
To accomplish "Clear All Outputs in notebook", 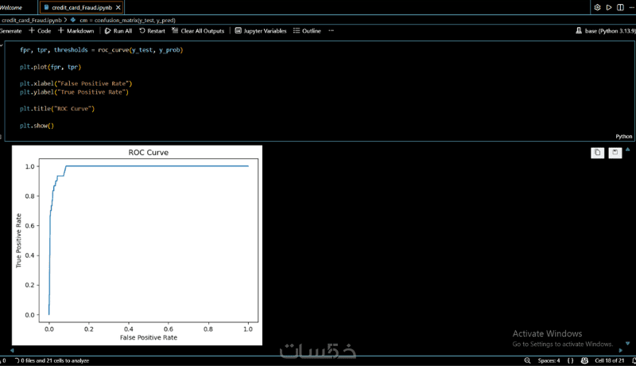I will (198, 31).
